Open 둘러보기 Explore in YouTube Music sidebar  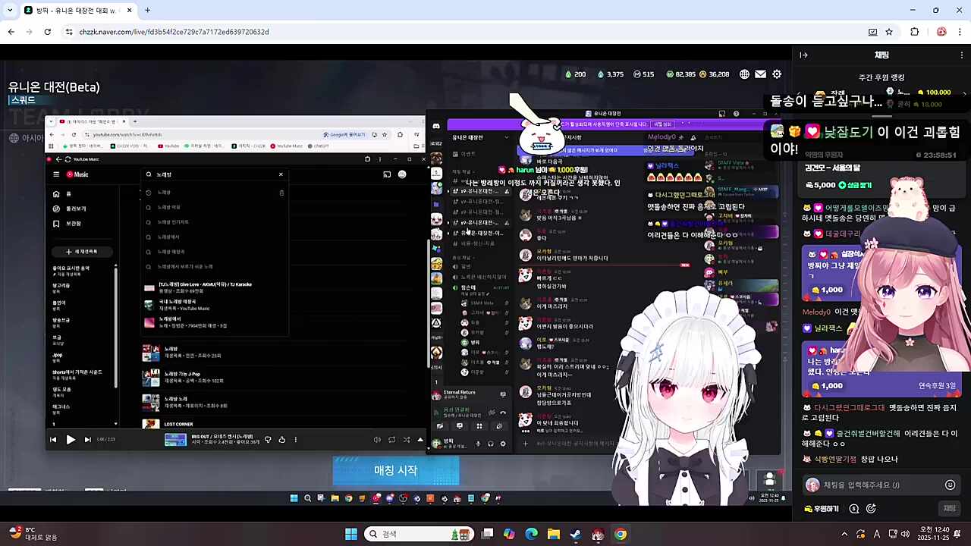pyautogui.click(x=71, y=209)
